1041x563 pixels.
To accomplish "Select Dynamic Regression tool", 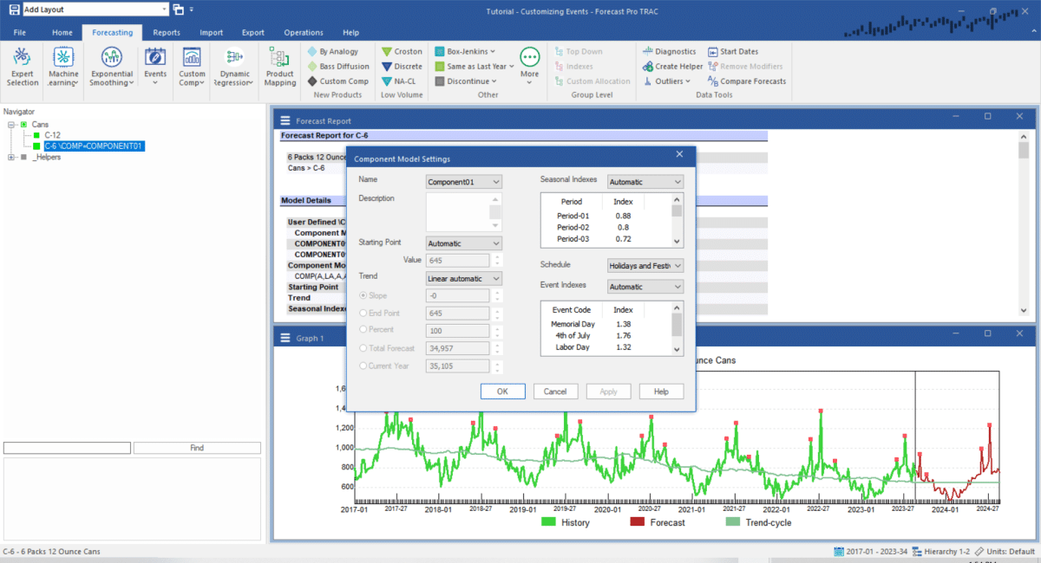I will (x=235, y=66).
